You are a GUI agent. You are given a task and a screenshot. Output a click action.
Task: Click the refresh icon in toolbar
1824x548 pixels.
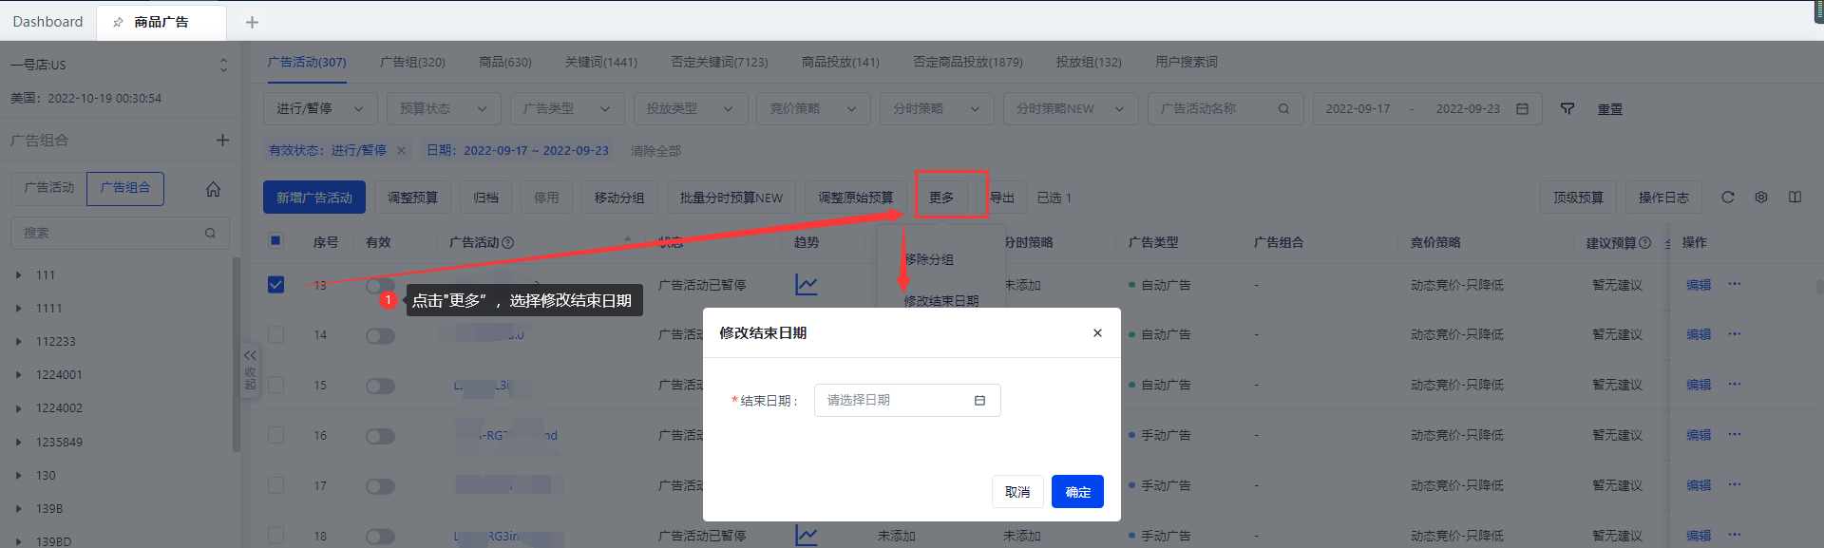[1727, 197]
